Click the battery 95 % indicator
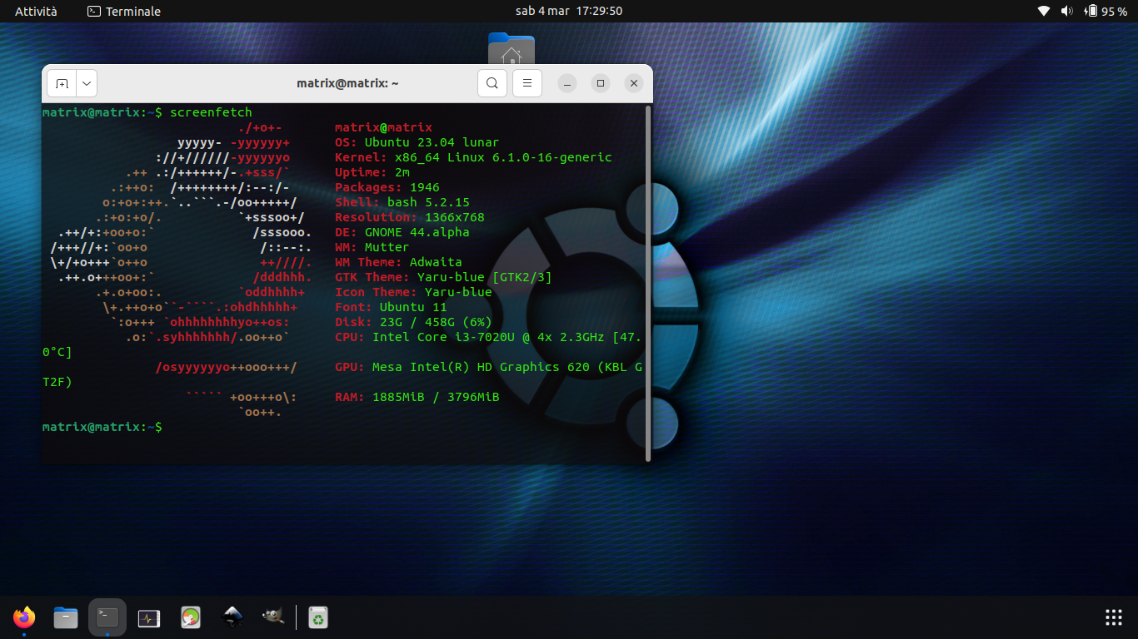The image size is (1138, 639). point(1105,11)
